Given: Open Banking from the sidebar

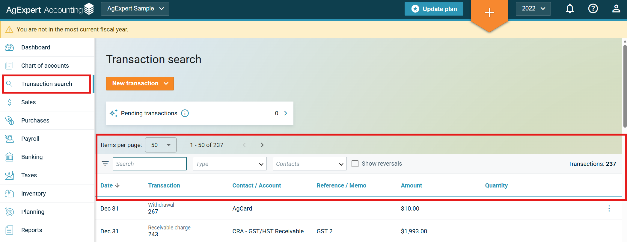Looking at the screenshot, I should coord(47,157).
